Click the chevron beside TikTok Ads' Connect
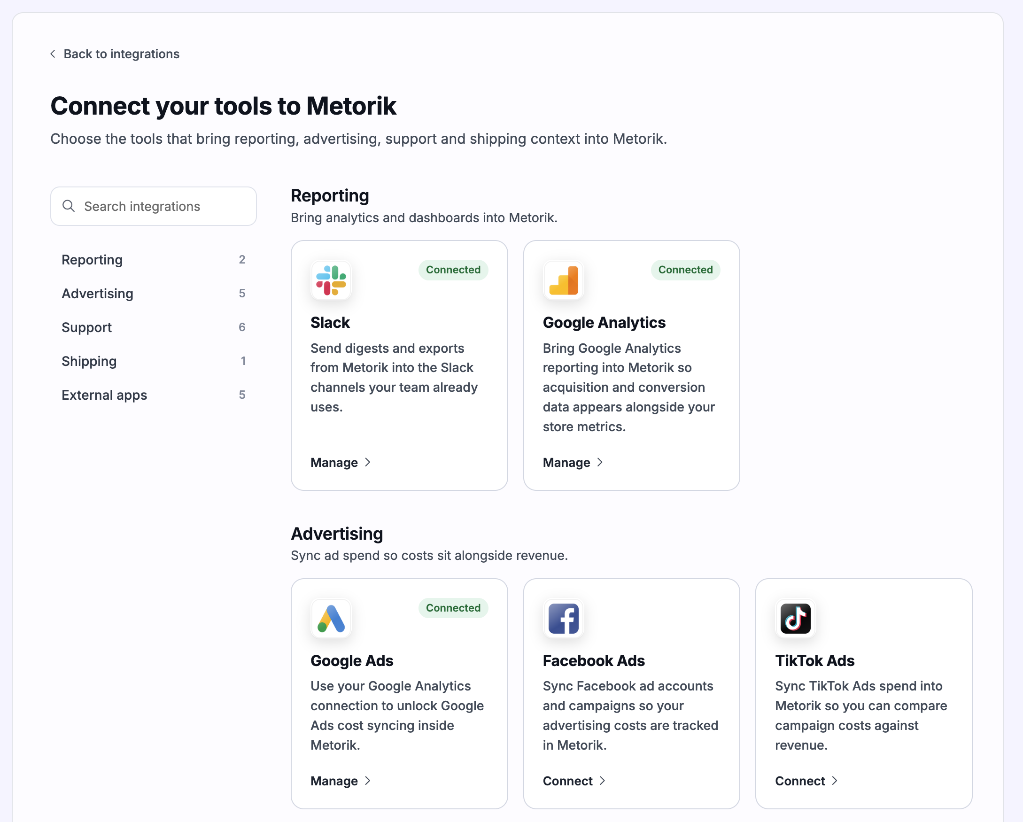This screenshot has width=1023, height=822. 835,781
